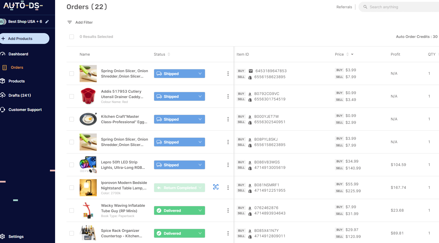
Task: Open Drafts (241) in sidebar
Action: [x=20, y=95]
